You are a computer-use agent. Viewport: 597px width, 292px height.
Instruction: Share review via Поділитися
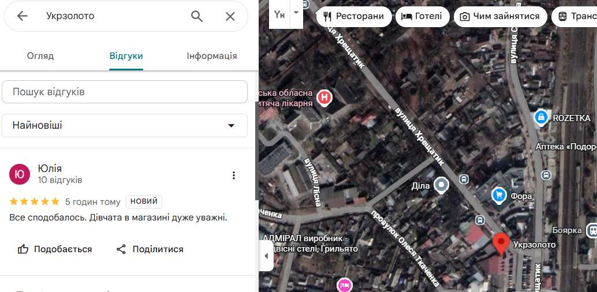pos(150,249)
